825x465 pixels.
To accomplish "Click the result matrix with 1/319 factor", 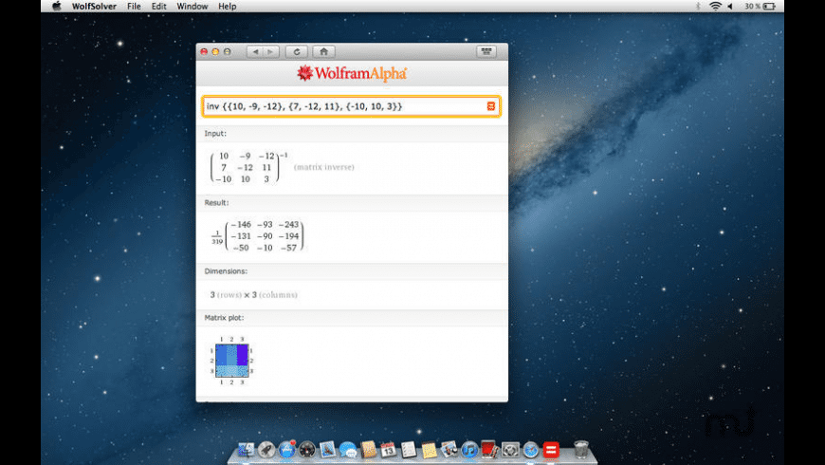I will coord(257,236).
